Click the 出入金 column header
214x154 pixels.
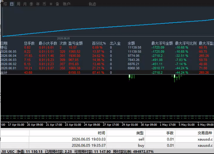(115, 44)
